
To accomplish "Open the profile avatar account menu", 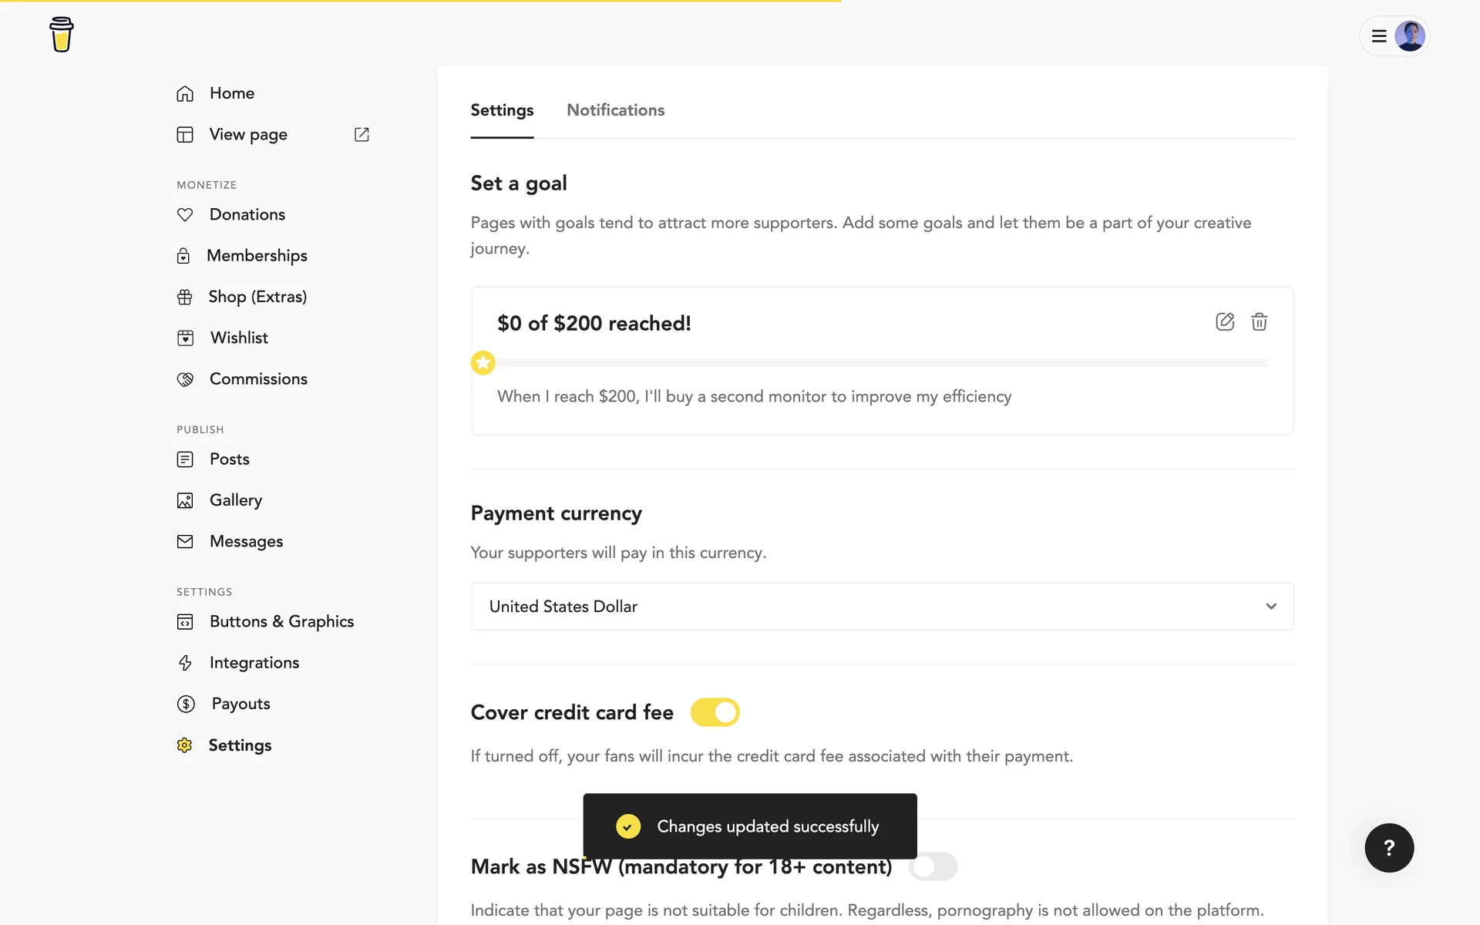I will [1409, 35].
